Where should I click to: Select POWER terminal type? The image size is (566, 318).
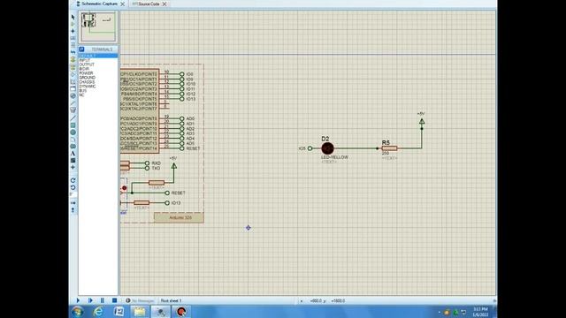coord(86,73)
